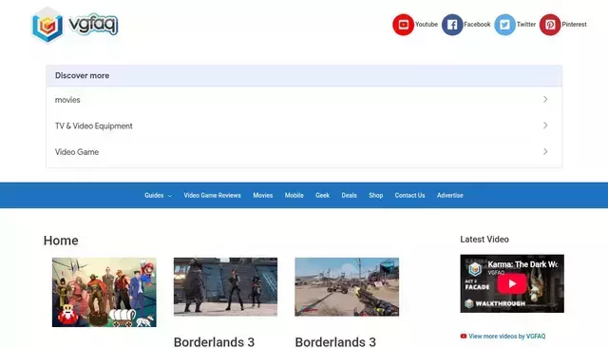Open the Youtube social icon
608x348 pixels.
(403, 25)
